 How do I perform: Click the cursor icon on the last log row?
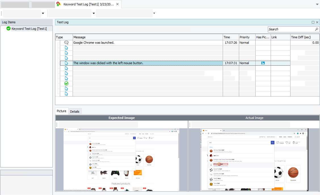[x=66, y=94]
